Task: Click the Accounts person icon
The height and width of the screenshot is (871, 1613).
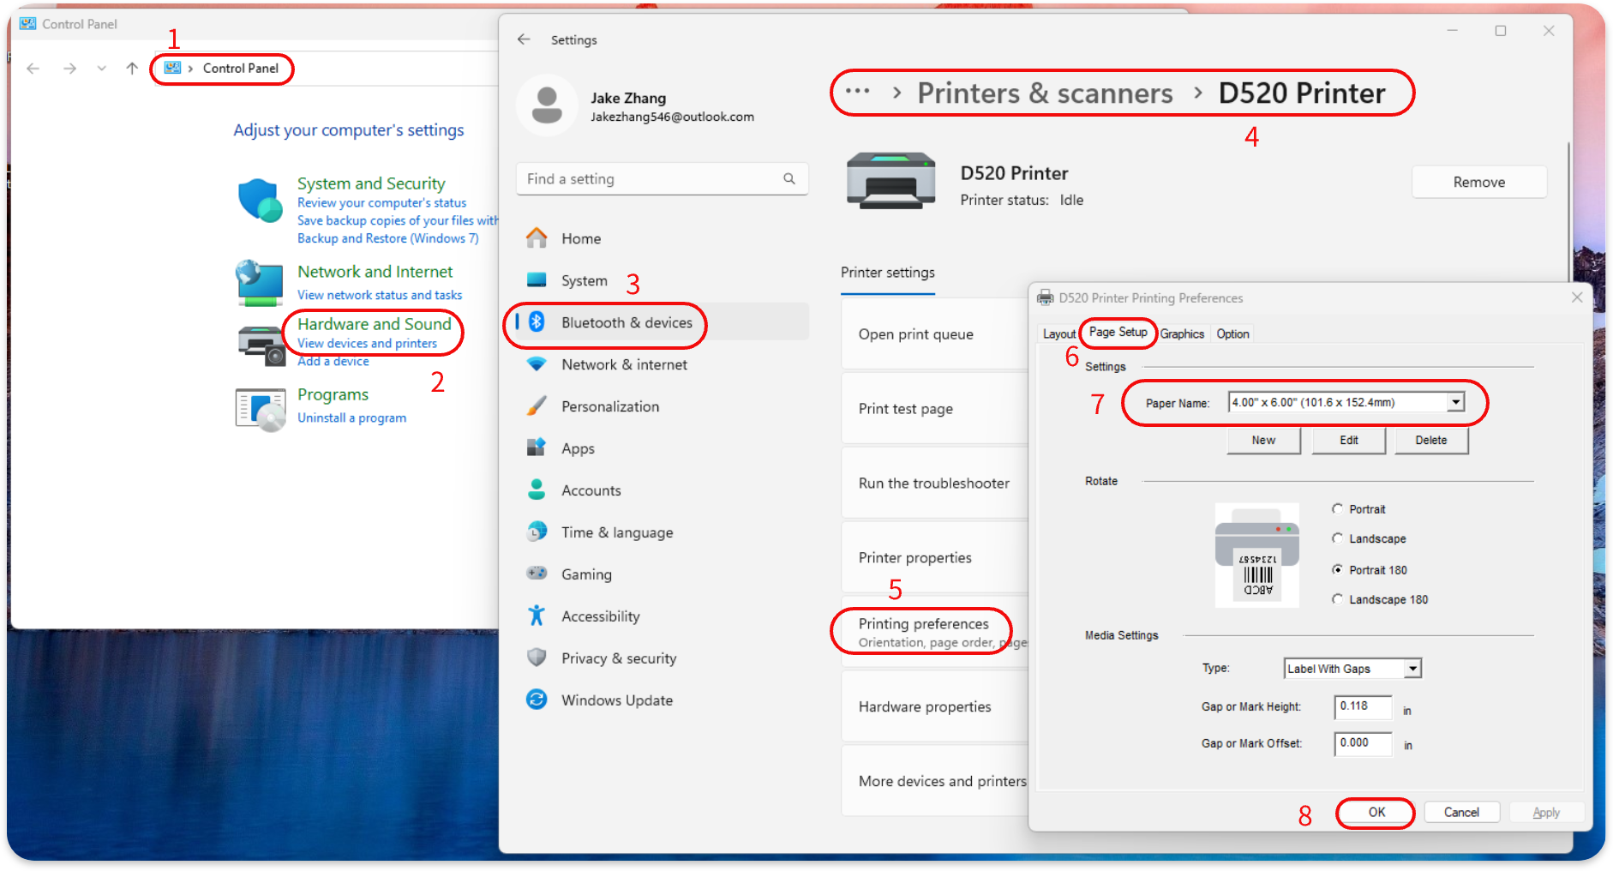Action: [537, 490]
